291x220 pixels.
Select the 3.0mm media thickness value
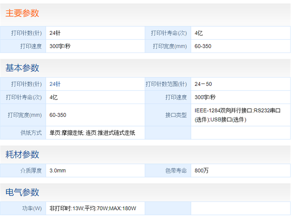point(58,171)
